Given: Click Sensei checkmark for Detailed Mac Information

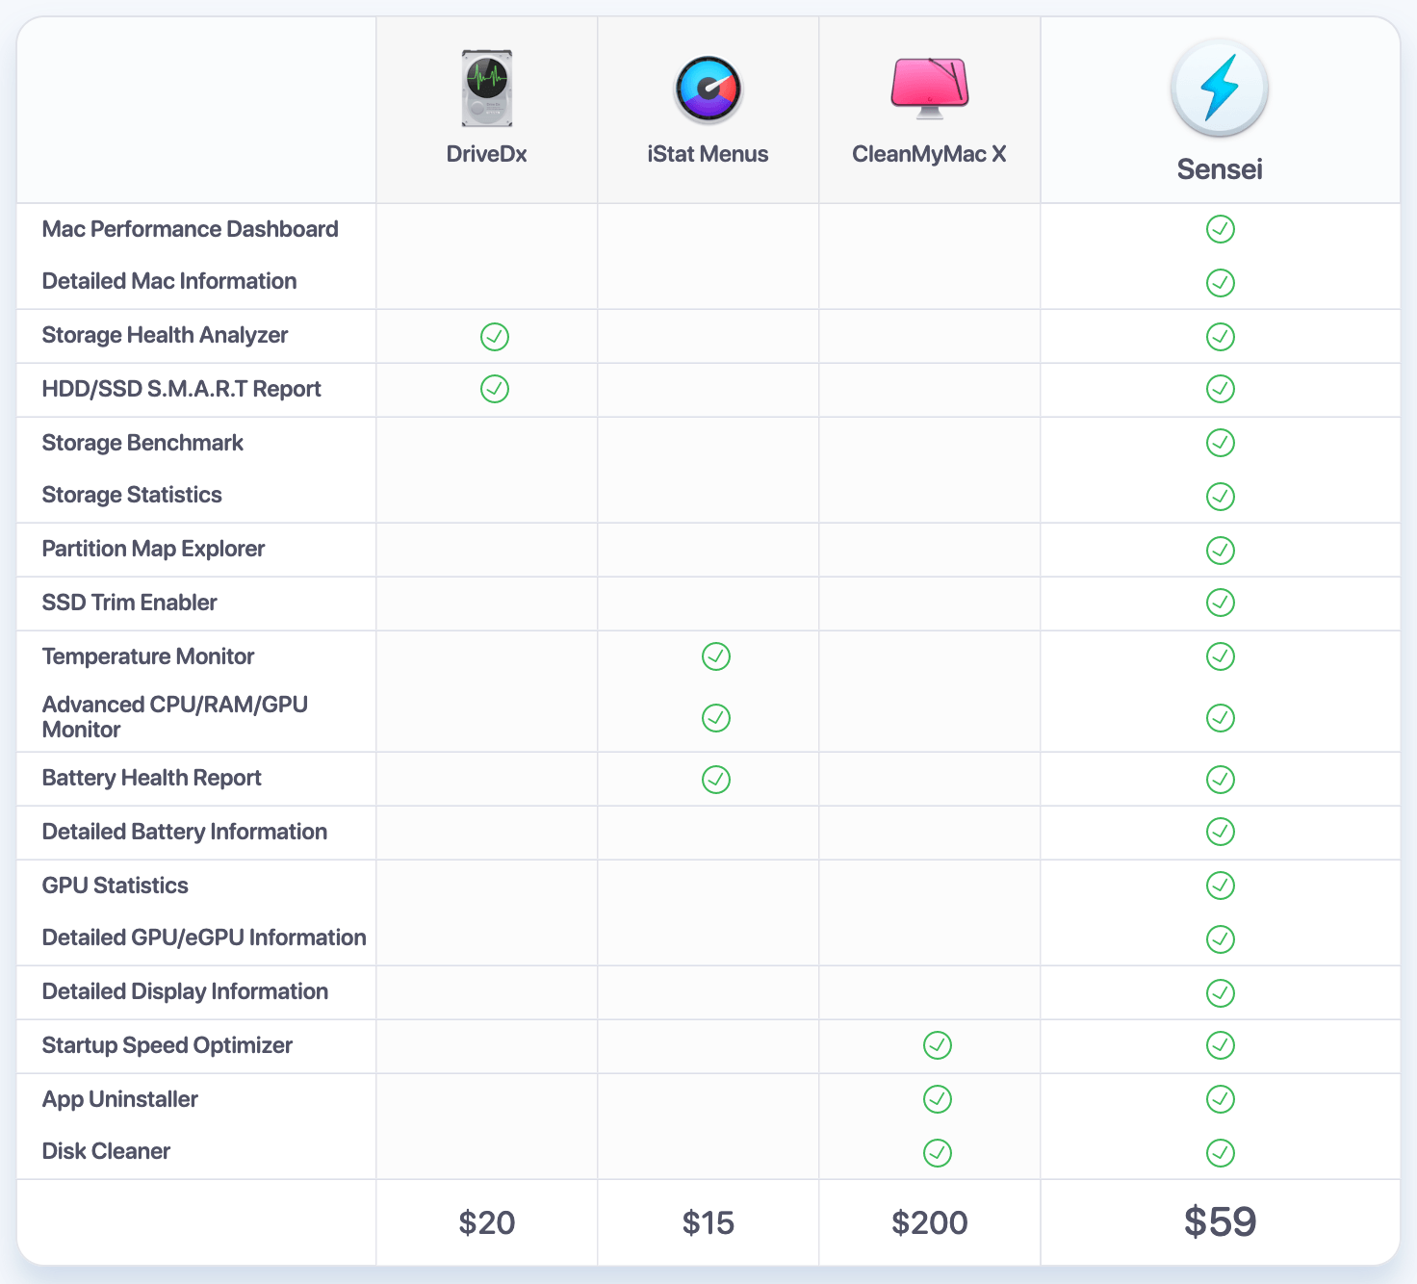Looking at the screenshot, I should (1221, 283).
